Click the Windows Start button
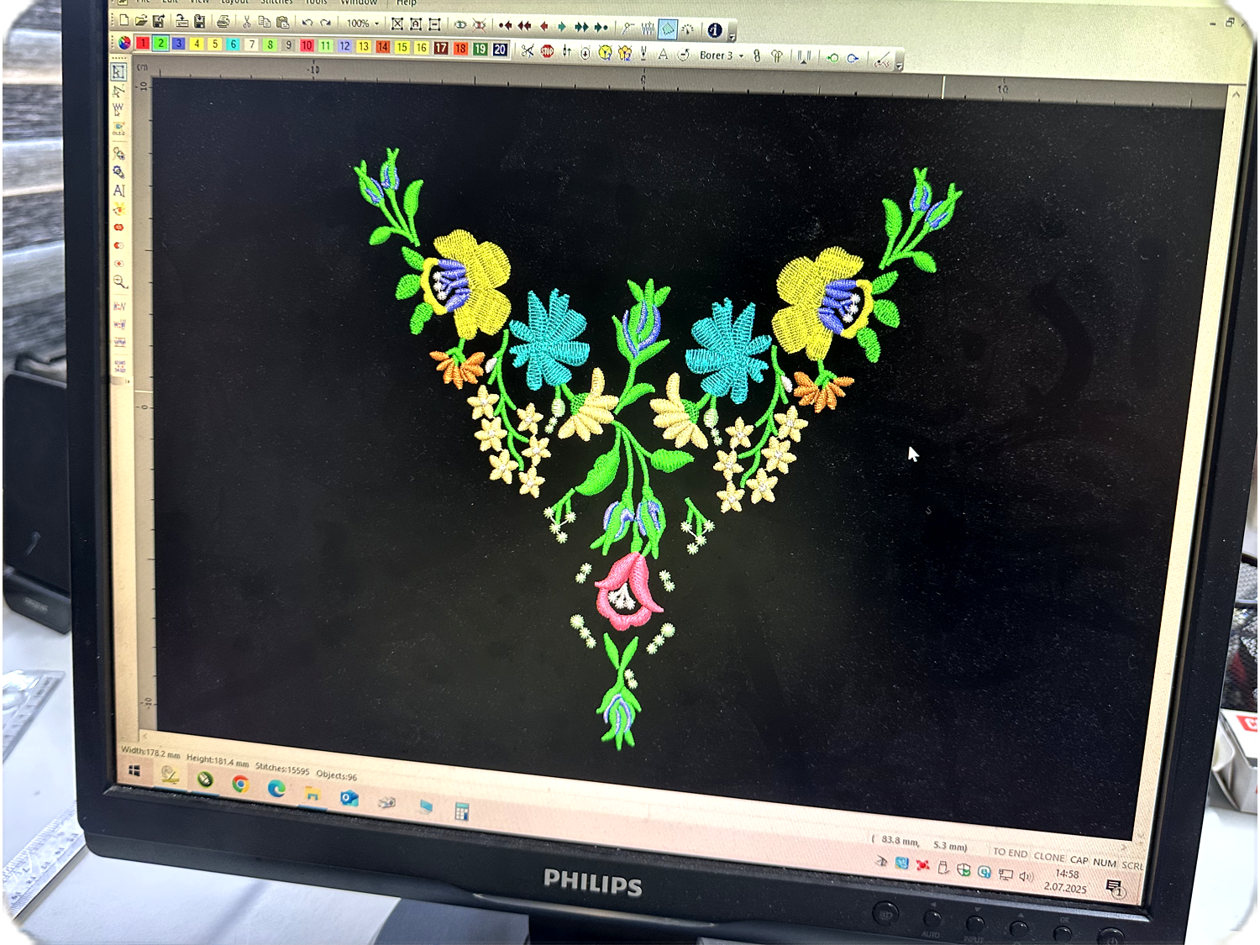The height and width of the screenshot is (945, 1260). tap(134, 770)
